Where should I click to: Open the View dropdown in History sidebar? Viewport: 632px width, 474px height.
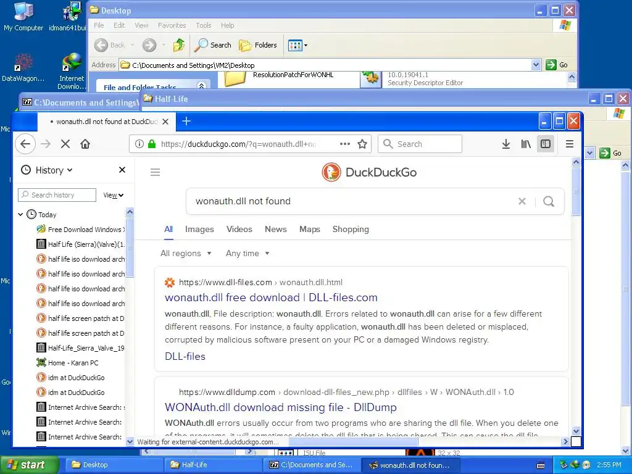(x=114, y=195)
